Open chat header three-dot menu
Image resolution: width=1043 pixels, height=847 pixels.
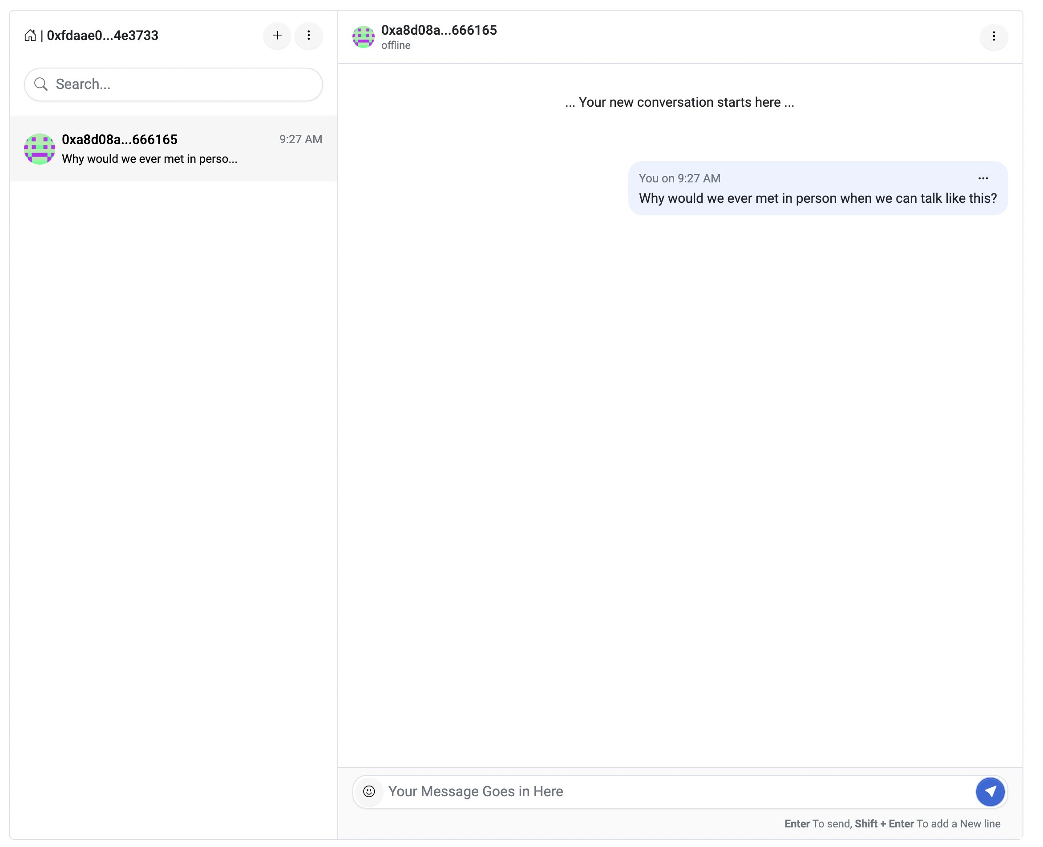pyautogui.click(x=994, y=36)
